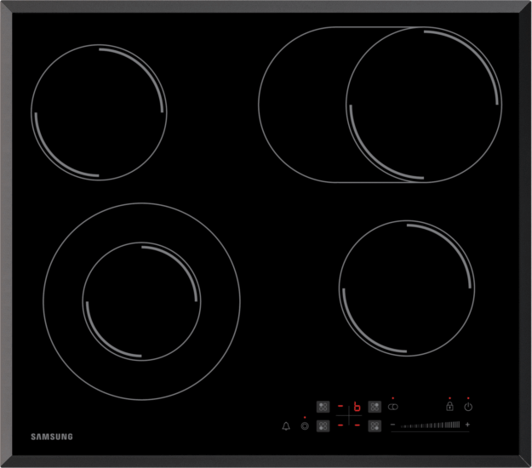Tap the middle of the power level slider
The height and width of the screenshot is (468, 532).
(430, 425)
